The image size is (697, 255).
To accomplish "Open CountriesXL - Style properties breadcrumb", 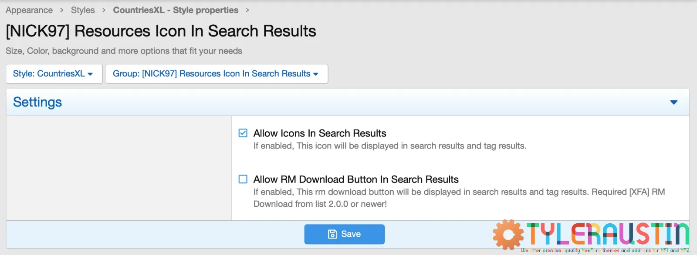I will tap(176, 10).
